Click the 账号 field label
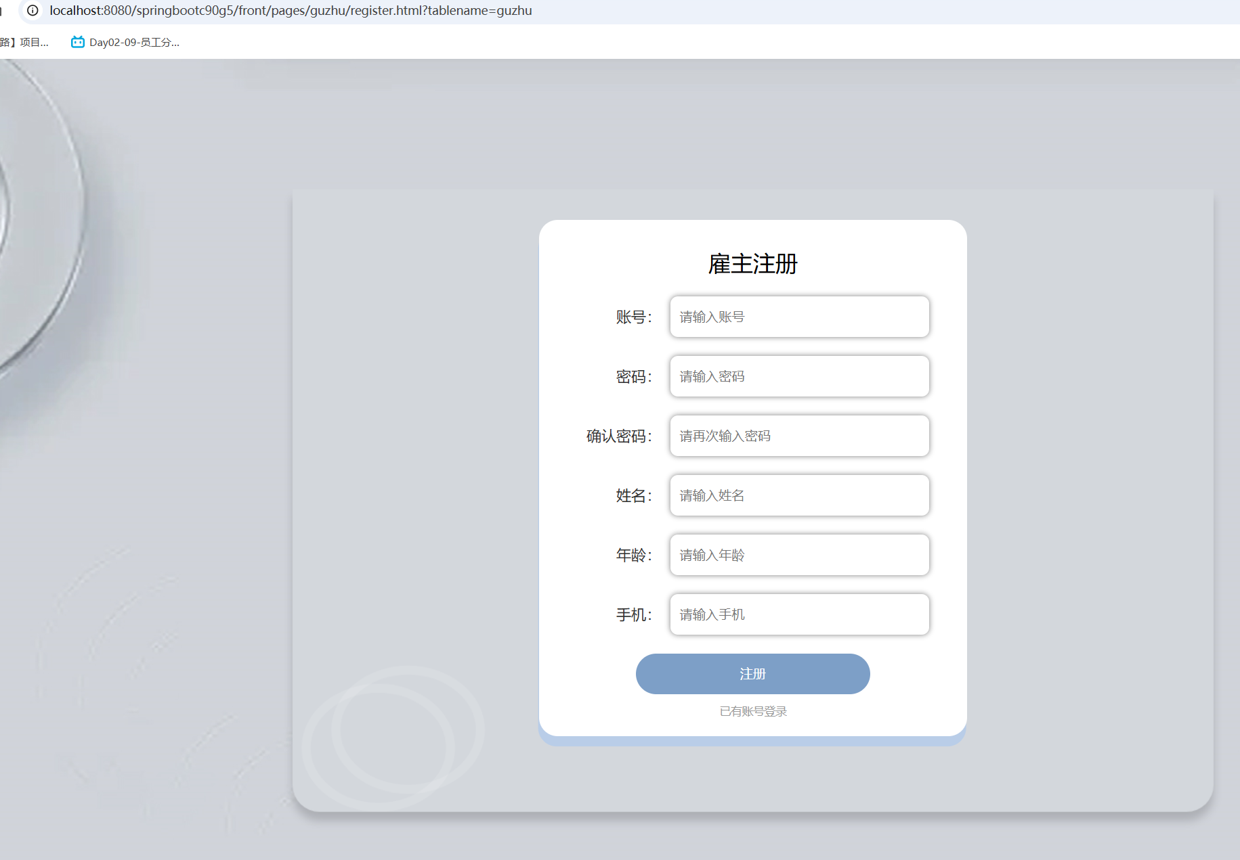Image resolution: width=1240 pixels, height=860 pixels. pyautogui.click(x=633, y=317)
